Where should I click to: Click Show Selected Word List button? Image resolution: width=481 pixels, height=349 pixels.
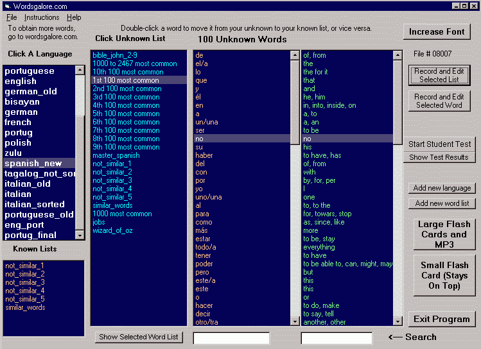coord(139,337)
